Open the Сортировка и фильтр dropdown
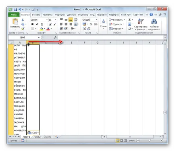Image resolution: width=175 pixels, height=151 pixels. click(x=141, y=24)
